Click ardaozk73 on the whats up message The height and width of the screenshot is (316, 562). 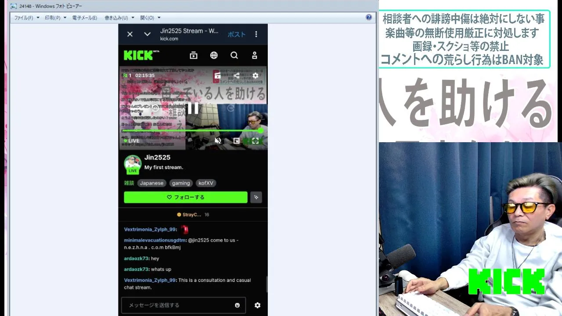(x=136, y=269)
